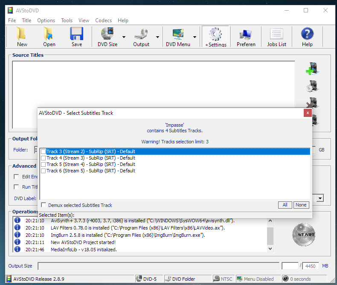Click the ImgBurn 2.5.8 log line
337x285 pixels.
click(x=128, y=235)
